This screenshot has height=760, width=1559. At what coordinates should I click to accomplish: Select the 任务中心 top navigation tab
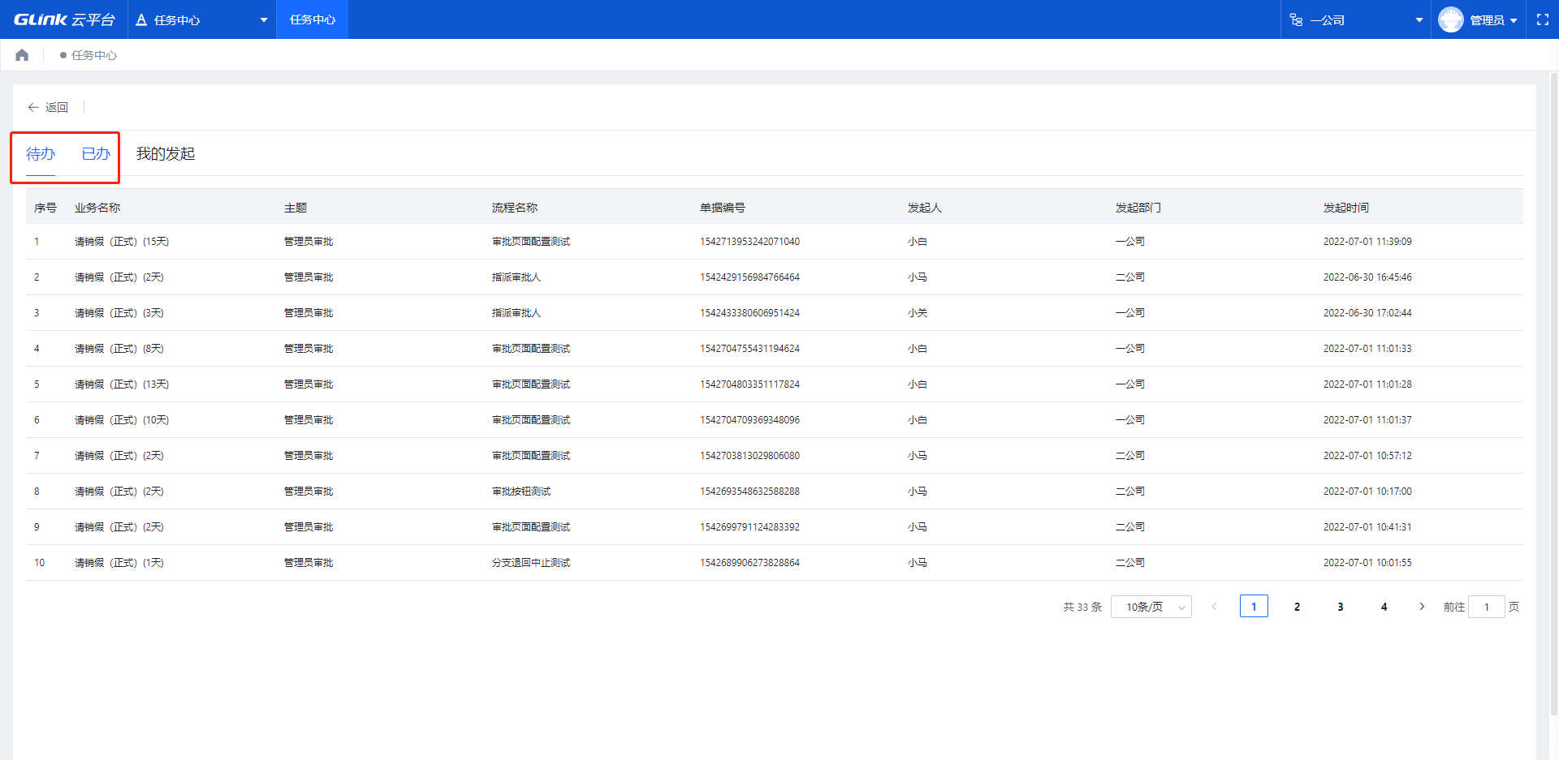coord(313,19)
